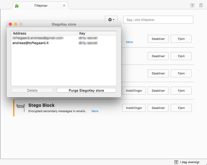
Task: Click Fjern for the third add-on row
Action: tap(181, 73)
